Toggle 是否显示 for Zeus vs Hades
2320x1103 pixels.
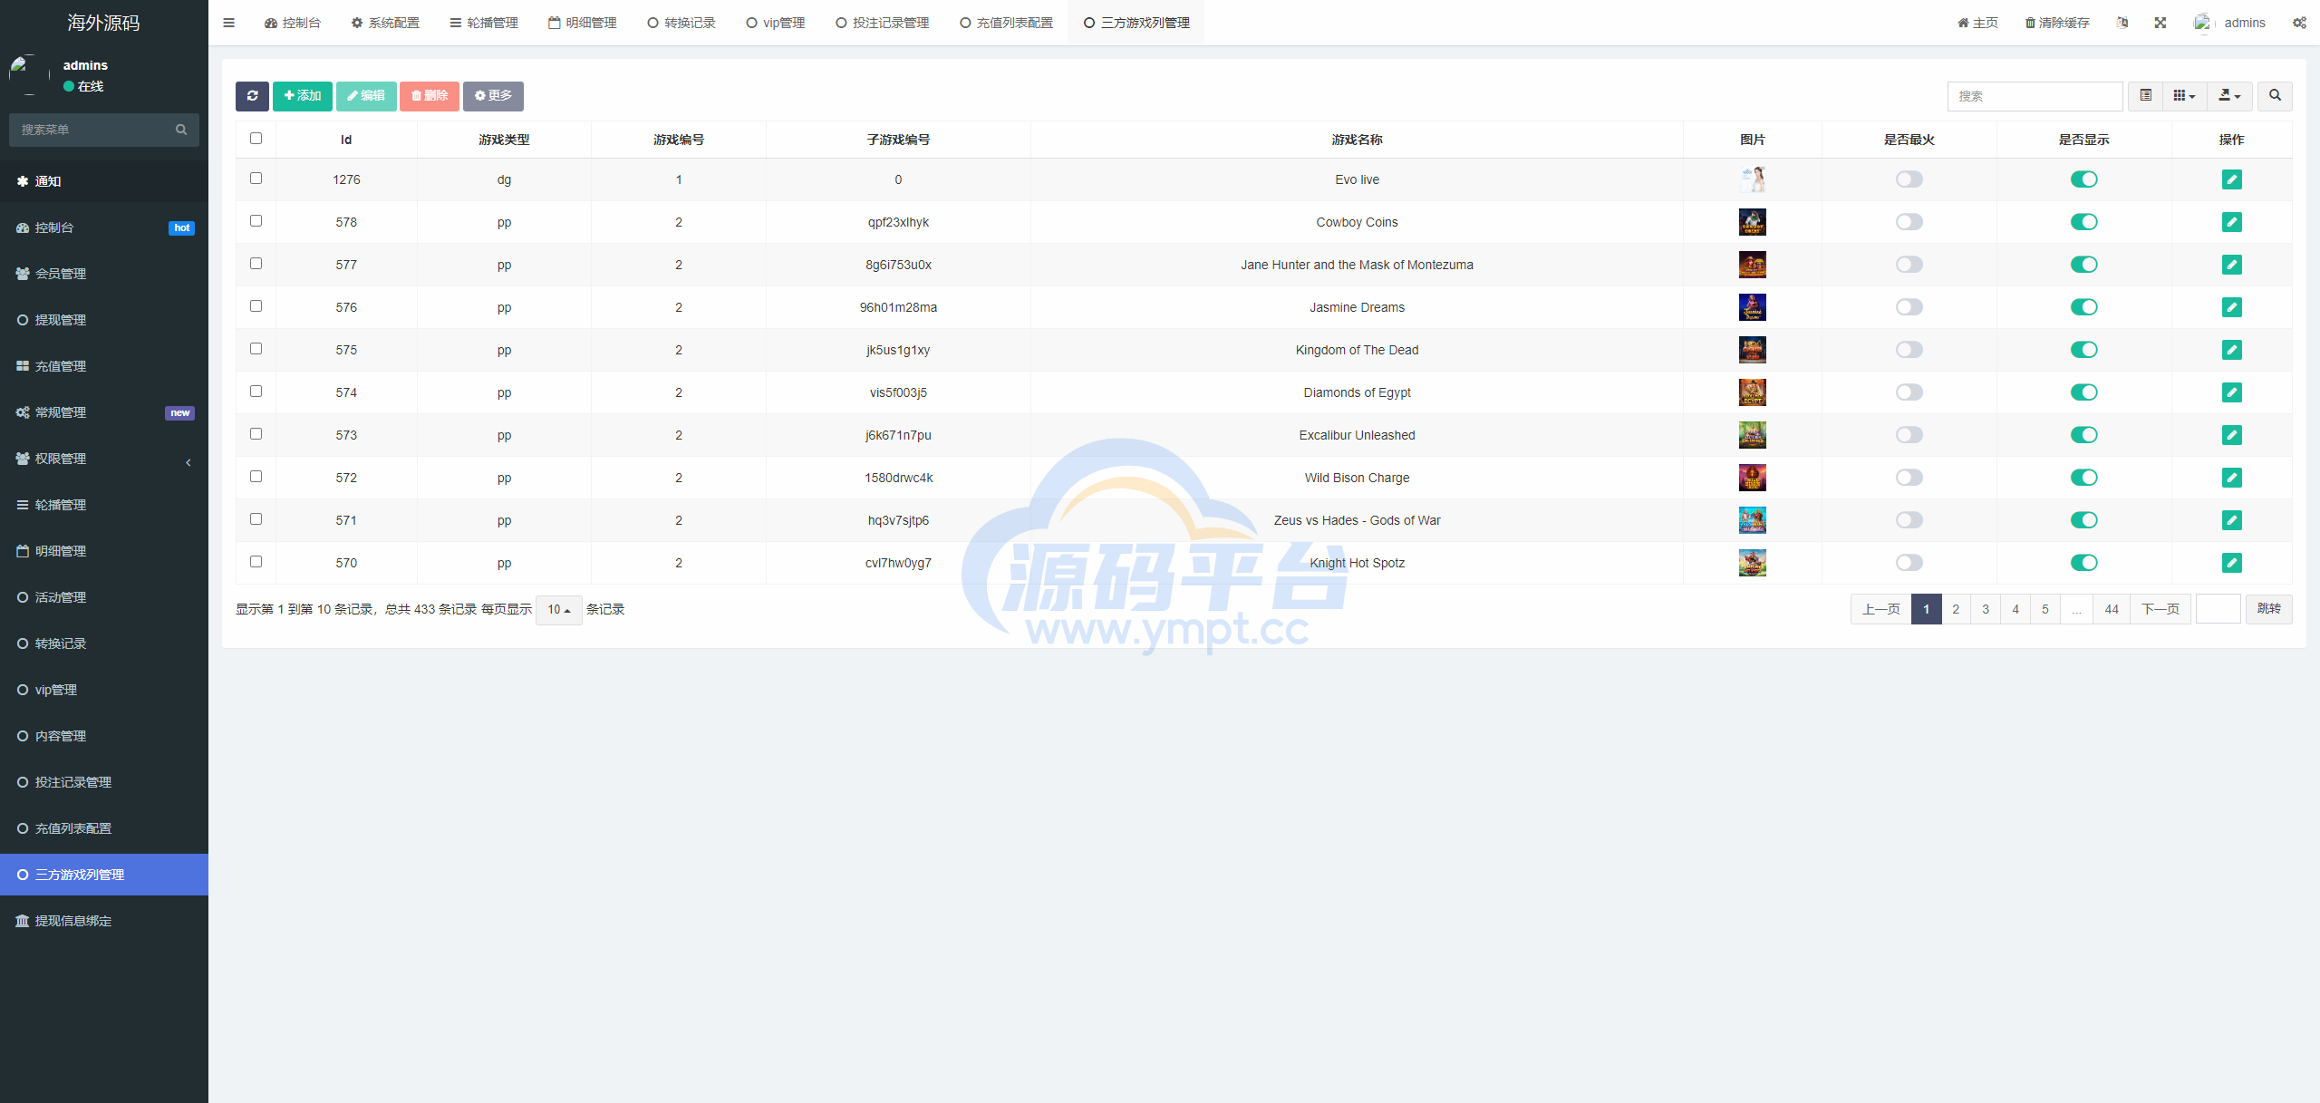2083,520
